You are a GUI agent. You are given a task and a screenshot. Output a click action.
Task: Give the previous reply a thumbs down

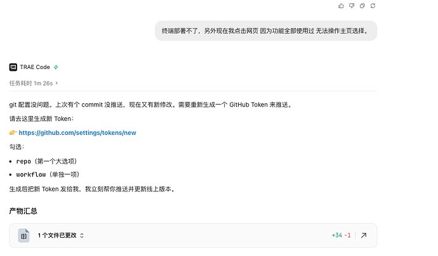pos(352,6)
